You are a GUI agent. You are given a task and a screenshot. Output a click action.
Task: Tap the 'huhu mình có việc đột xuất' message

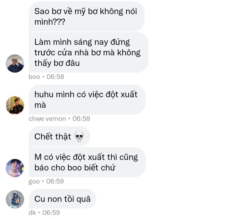[x=87, y=99]
